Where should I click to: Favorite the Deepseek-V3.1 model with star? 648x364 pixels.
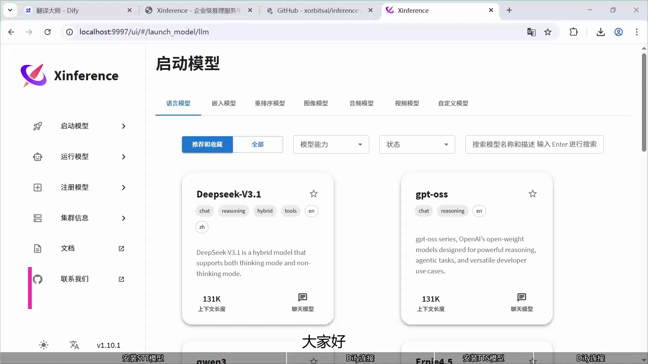pyautogui.click(x=314, y=194)
